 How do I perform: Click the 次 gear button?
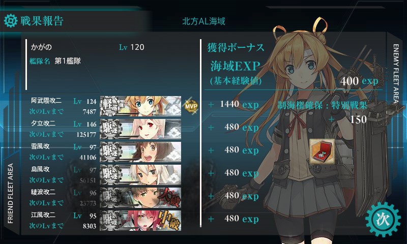pos(383,220)
